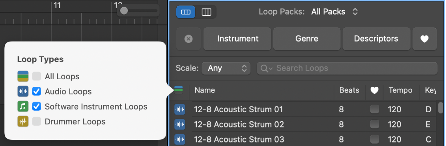Viewport: 446px width, 146px height.
Task: Show favorite loops with heart button
Action: pos(424,39)
